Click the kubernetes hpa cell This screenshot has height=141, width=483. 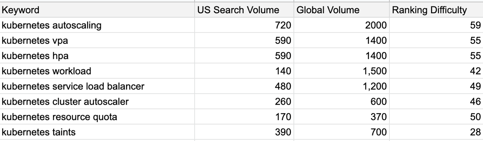(x=97, y=56)
